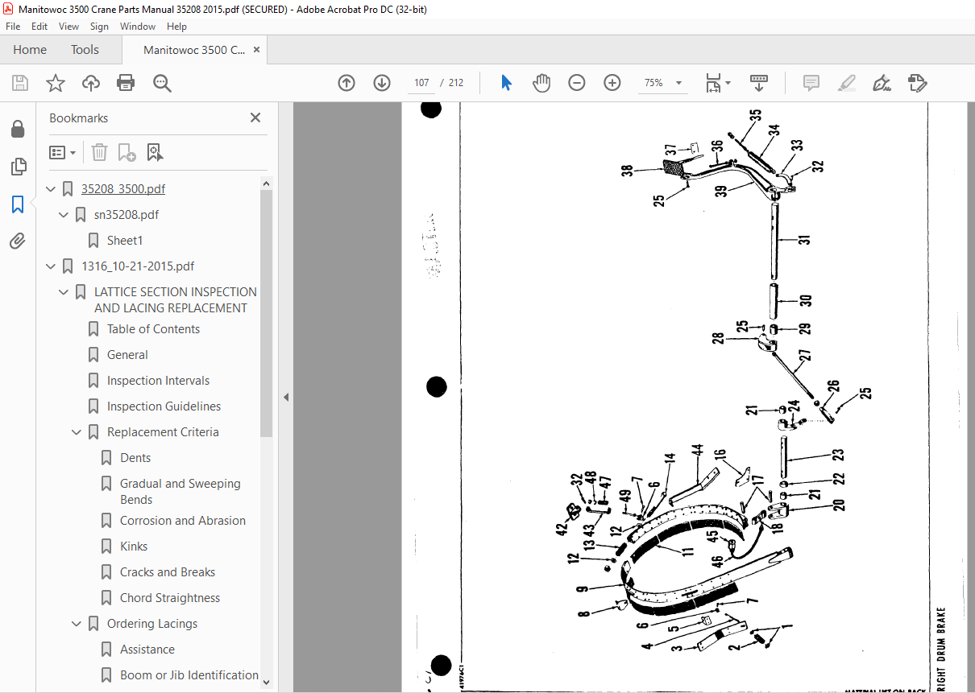Image resolution: width=975 pixels, height=693 pixels.
Task: Open Gradual and Sweeping Bends bookmark
Action: (x=180, y=492)
